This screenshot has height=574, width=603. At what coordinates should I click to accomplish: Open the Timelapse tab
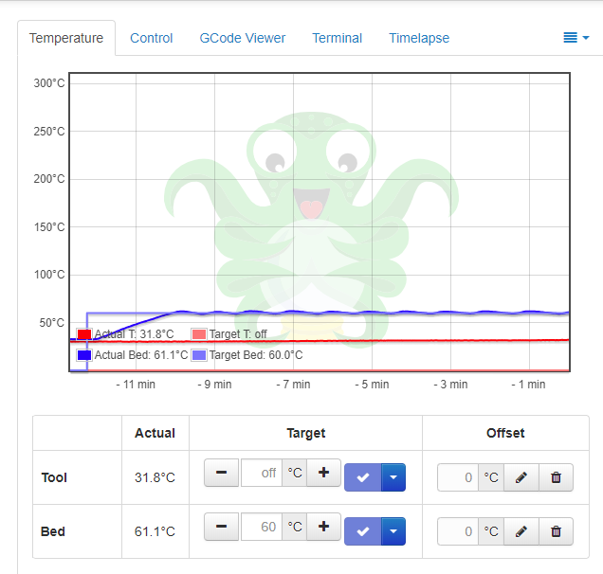(x=419, y=38)
